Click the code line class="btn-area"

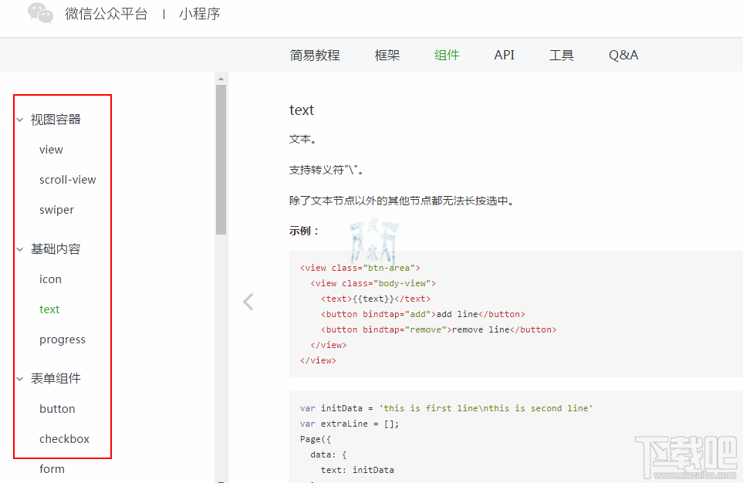(x=360, y=268)
